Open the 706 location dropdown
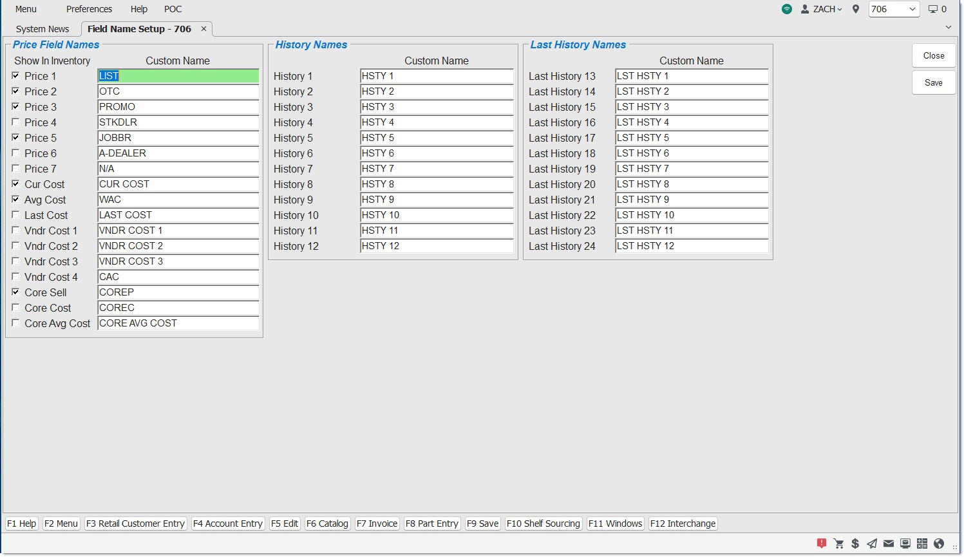964x557 pixels. click(x=894, y=9)
